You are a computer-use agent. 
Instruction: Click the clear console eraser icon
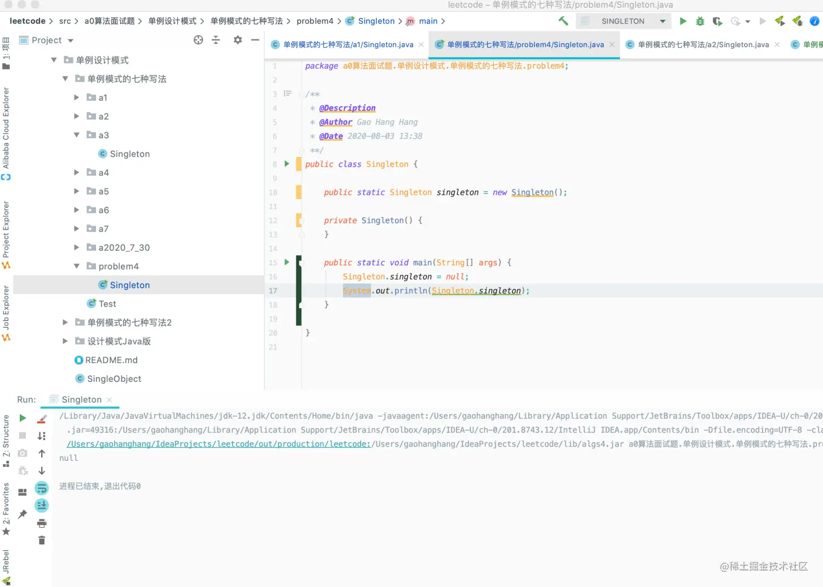(x=42, y=419)
